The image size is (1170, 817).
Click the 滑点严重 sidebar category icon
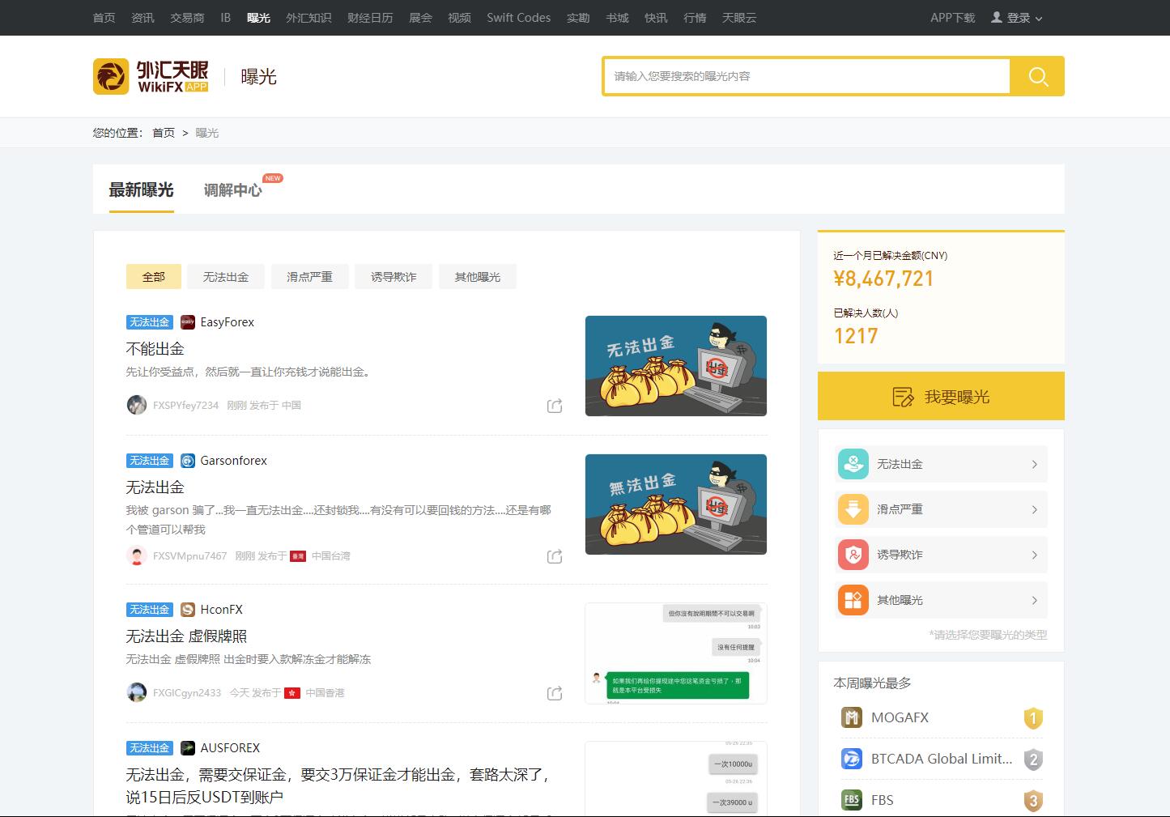click(853, 509)
